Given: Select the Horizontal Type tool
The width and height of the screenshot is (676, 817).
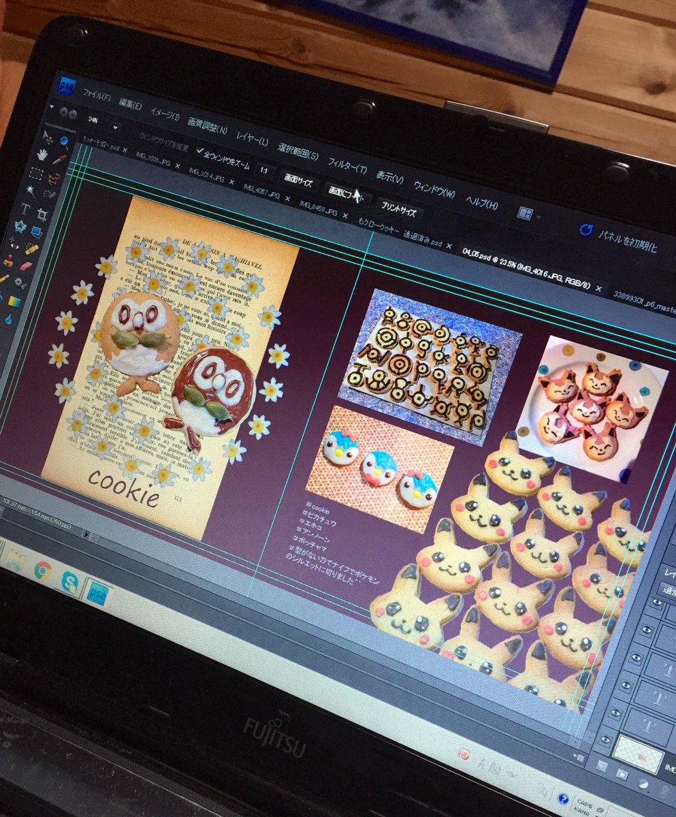Looking at the screenshot, I should pyautogui.click(x=26, y=208).
